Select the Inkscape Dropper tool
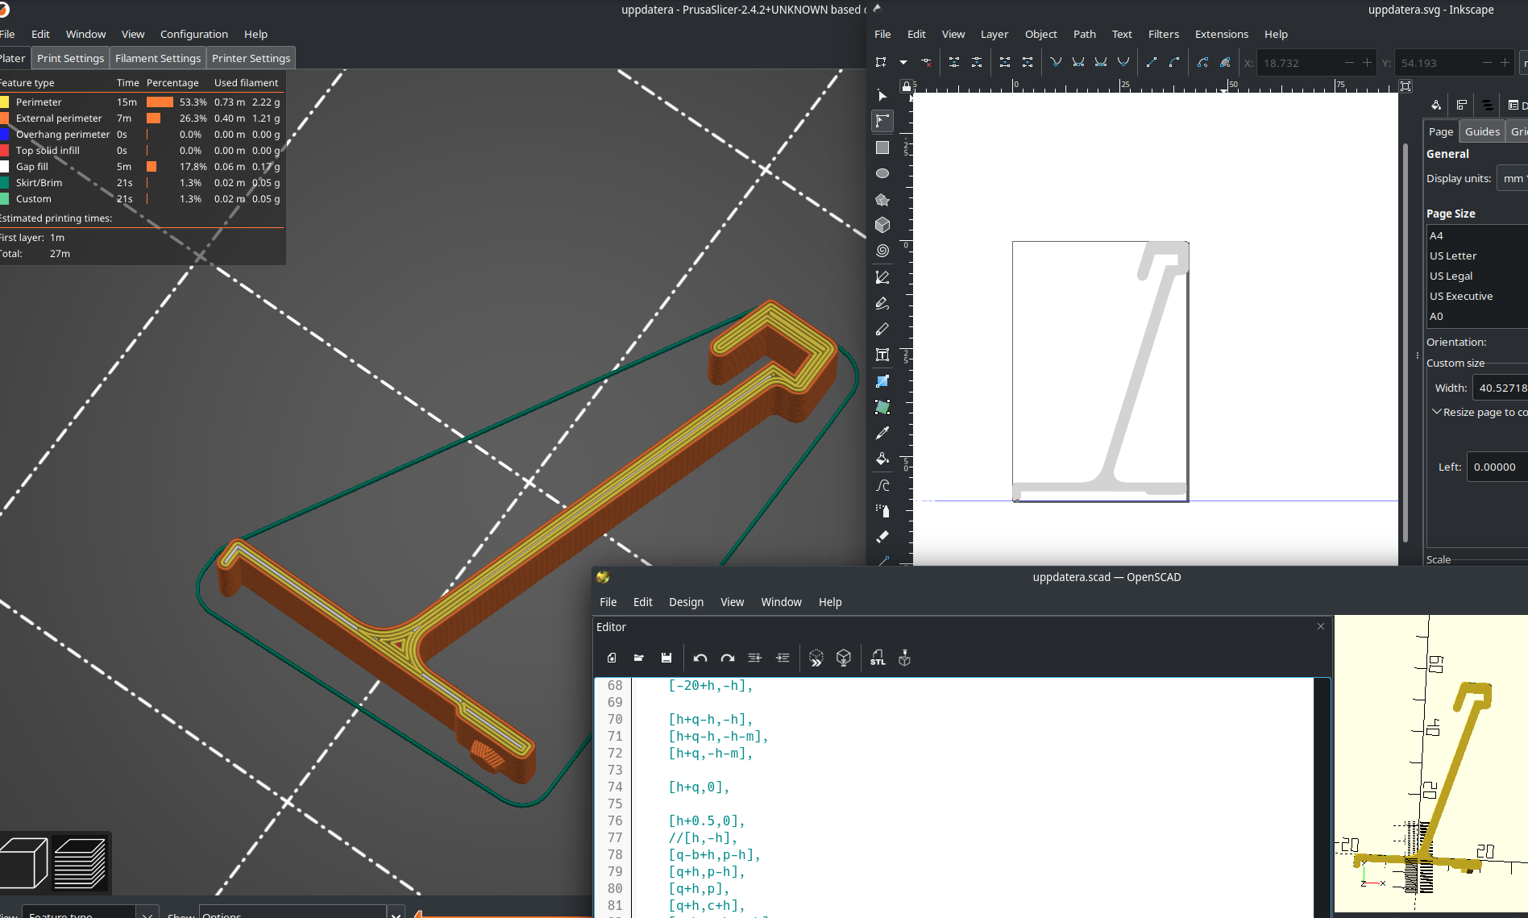The width and height of the screenshot is (1528, 918). [882, 433]
